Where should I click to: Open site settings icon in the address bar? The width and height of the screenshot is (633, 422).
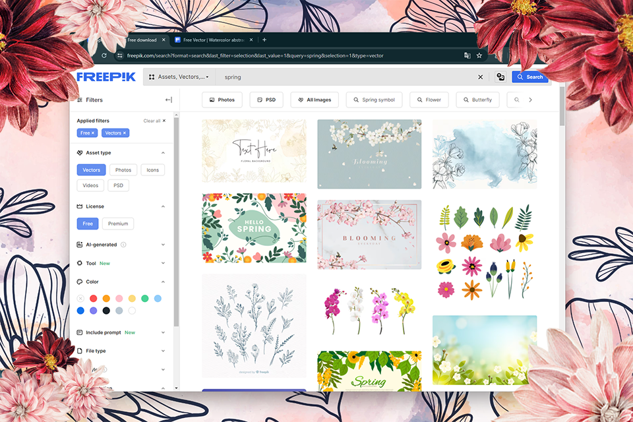point(119,56)
